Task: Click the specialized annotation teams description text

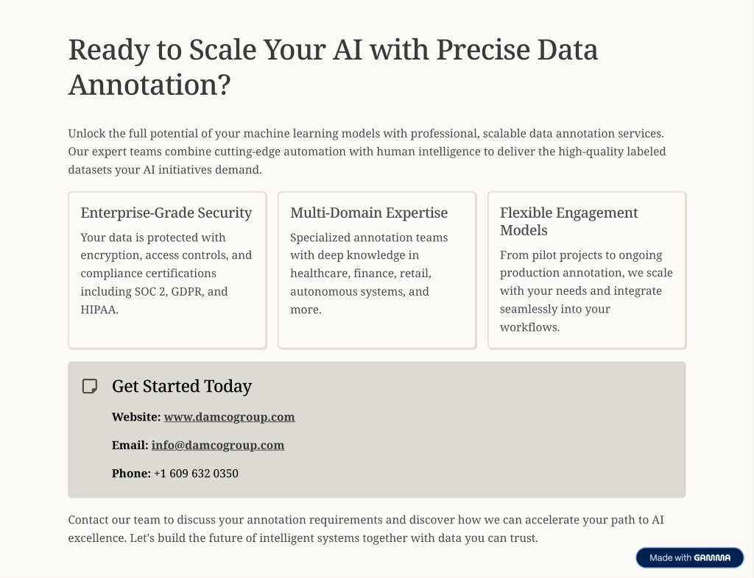Action: [x=369, y=274]
